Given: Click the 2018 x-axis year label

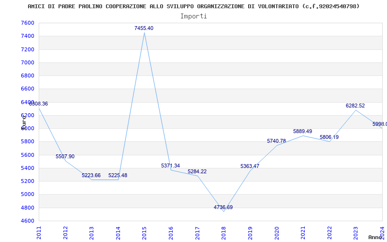Looking at the screenshot, I should pos(223,233).
